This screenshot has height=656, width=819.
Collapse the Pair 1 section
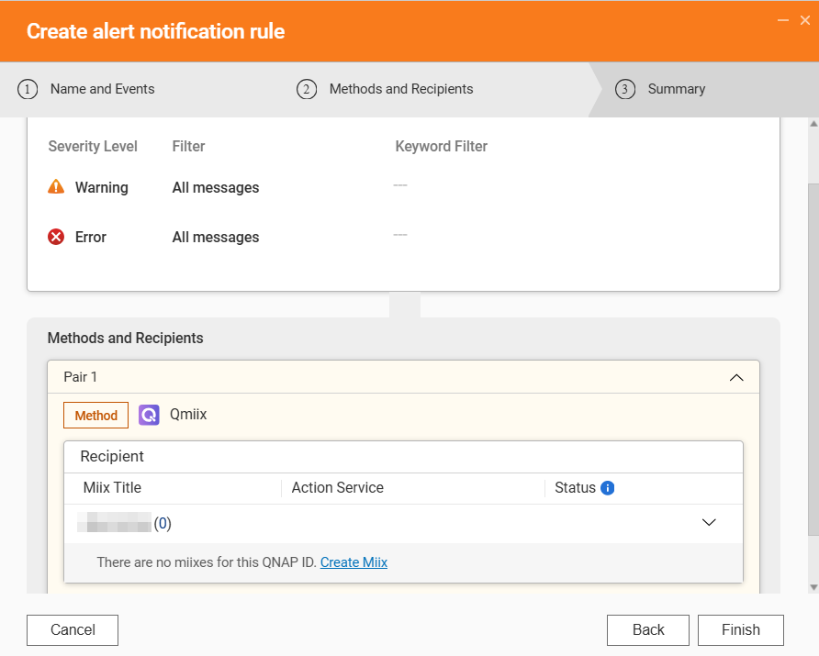(735, 377)
